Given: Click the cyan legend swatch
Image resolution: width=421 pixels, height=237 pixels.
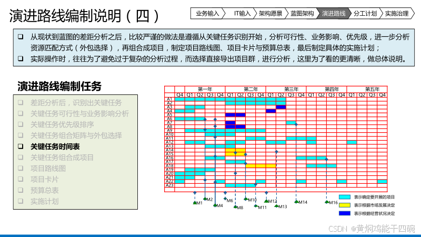Looking at the screenshot, I should coord(345,197).
